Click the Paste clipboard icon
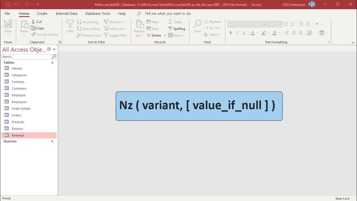This screenshot has height=201, width=357. (24, 25)
